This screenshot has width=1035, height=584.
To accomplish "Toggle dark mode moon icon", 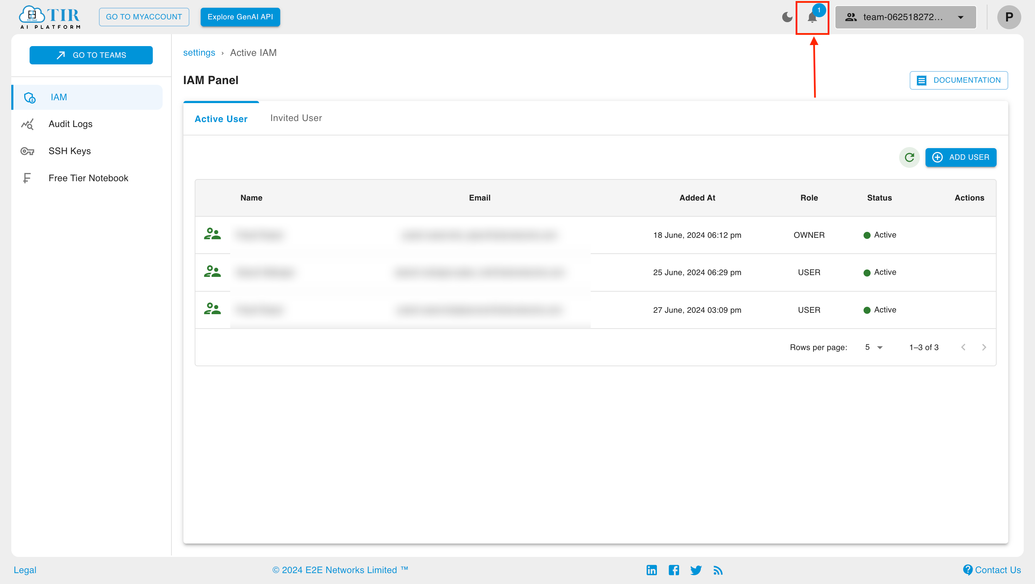I will 787,17.
